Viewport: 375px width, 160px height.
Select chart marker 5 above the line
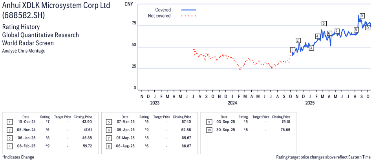pyautogui.click(x=324, y=24)
